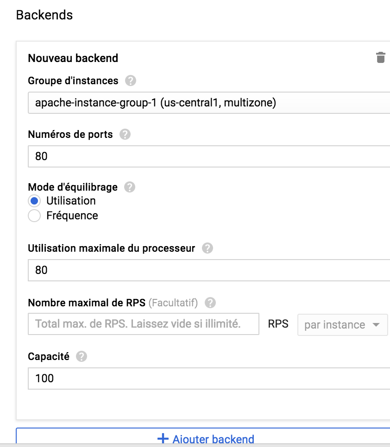This screenshot has height=447, width=390.
Task: Click the Ajouter backend link
Action: tap(213, 439)
